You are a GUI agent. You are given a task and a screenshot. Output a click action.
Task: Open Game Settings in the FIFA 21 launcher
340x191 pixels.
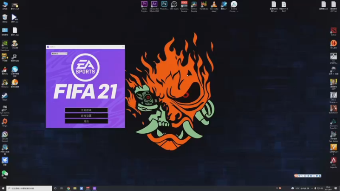(x=86, y=115)
